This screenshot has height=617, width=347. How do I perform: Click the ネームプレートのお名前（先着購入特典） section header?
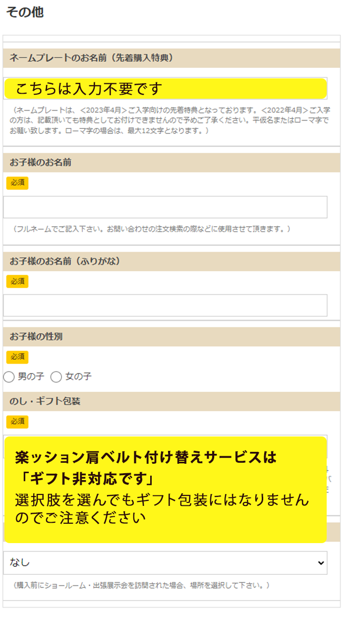(x=91, y=58)
